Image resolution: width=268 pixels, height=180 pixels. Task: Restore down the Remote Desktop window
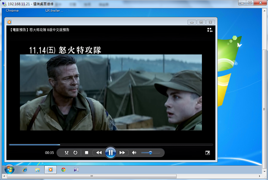pyautogui.click(x=250, y=3)
